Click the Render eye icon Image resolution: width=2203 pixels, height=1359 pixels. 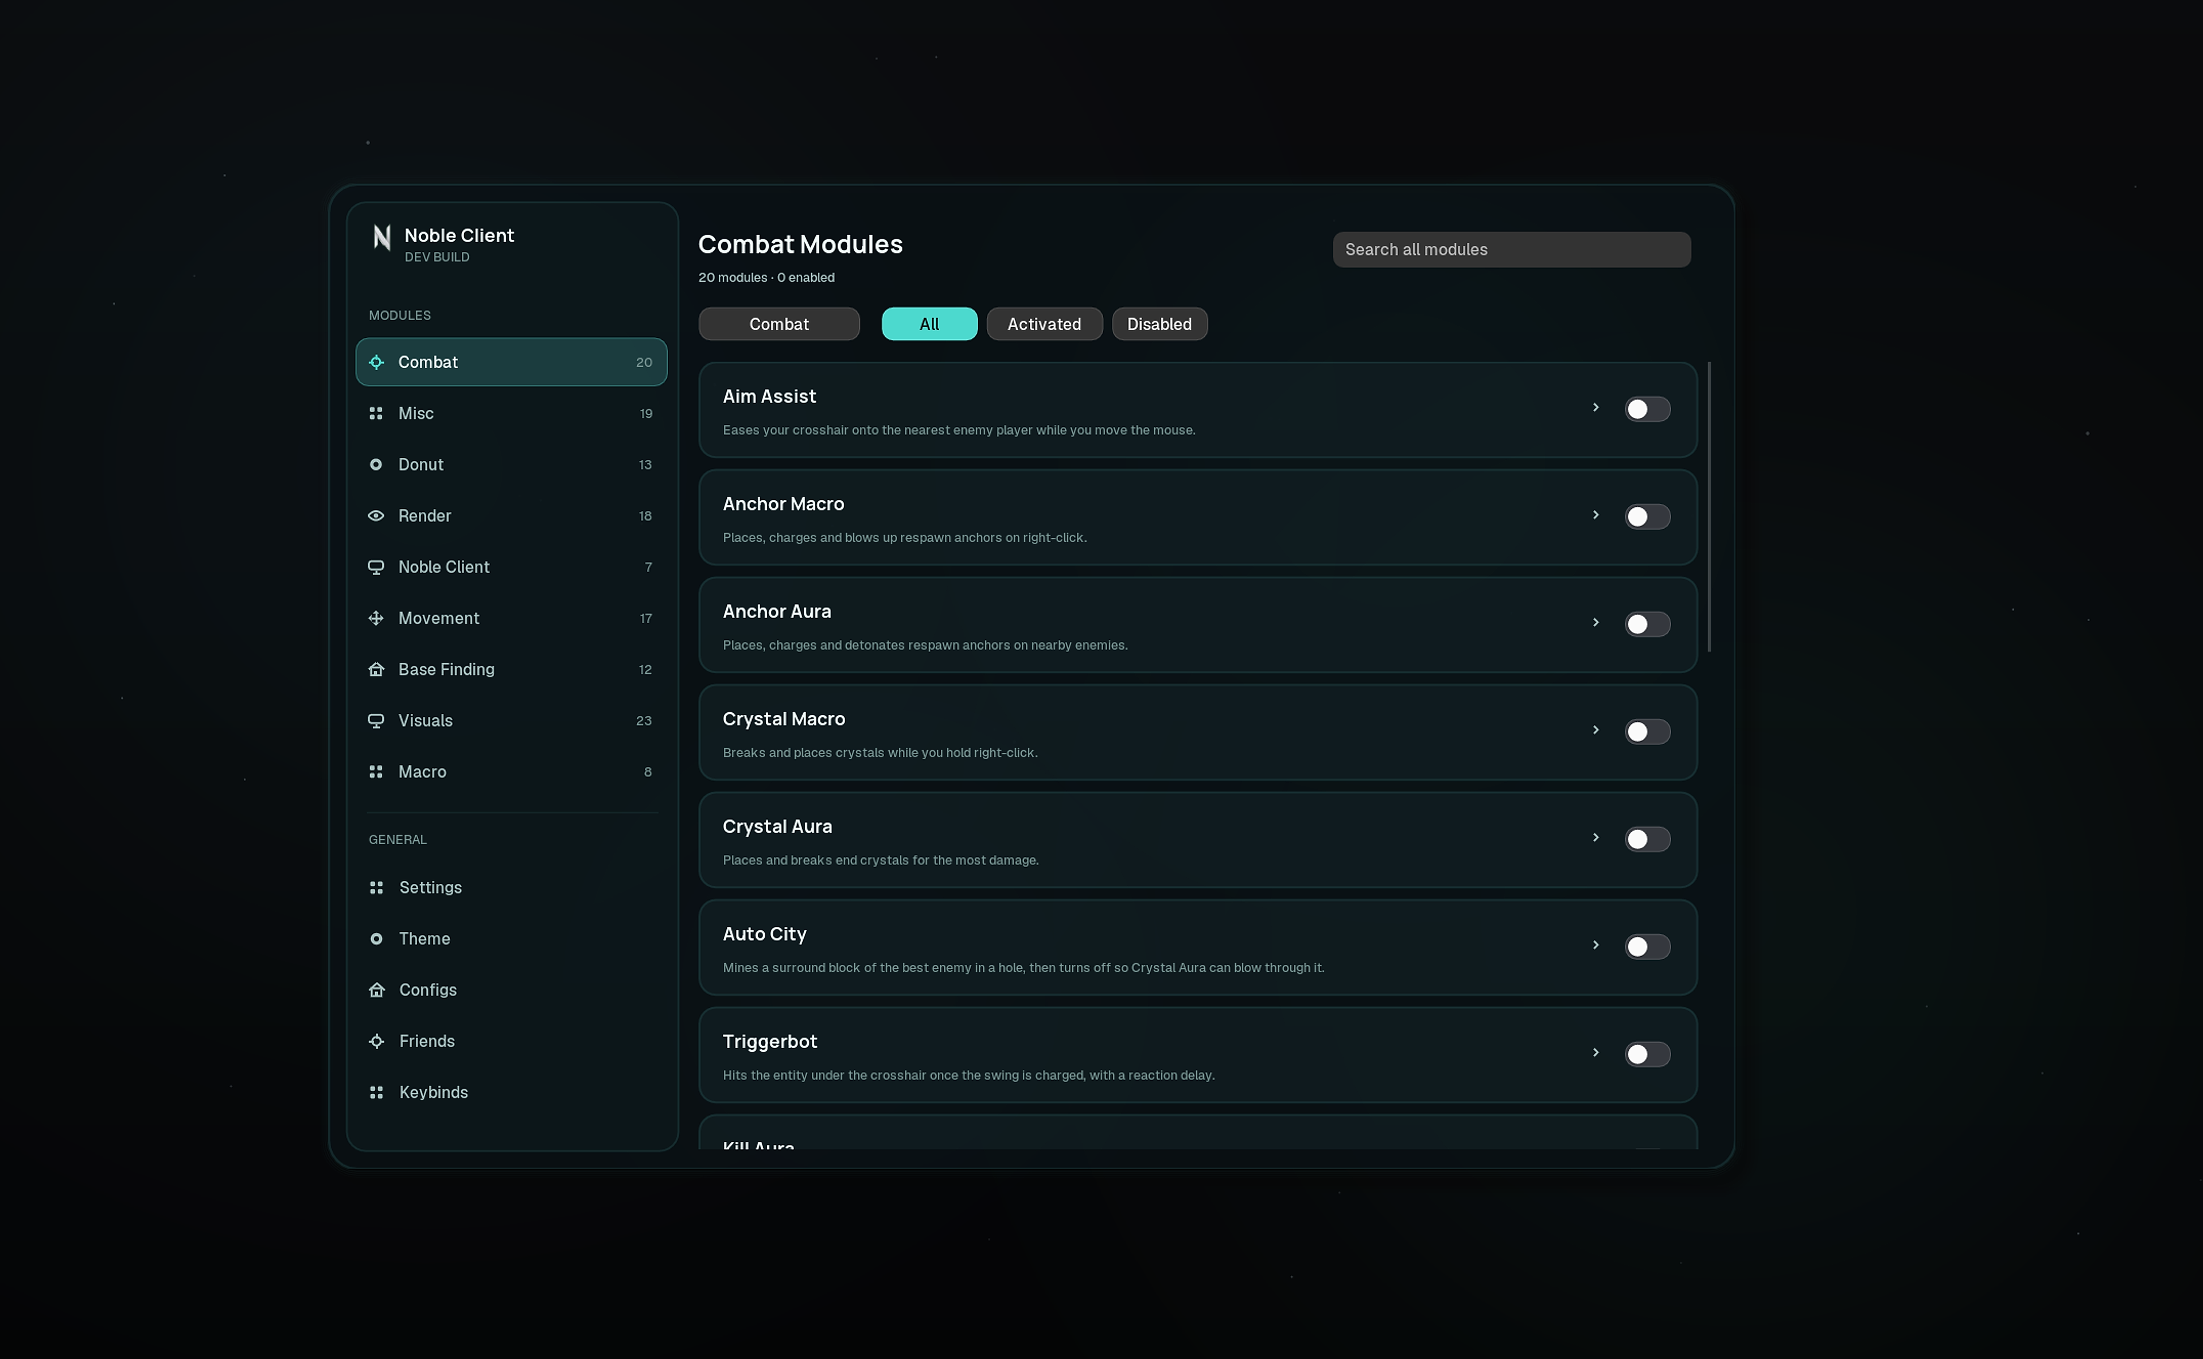click(x=376, y=516)
